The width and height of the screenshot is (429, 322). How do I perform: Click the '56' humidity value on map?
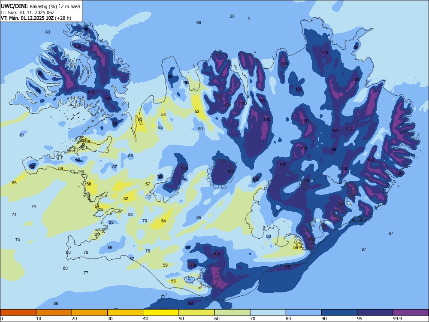pyautogui.click(x=296, y=248)
